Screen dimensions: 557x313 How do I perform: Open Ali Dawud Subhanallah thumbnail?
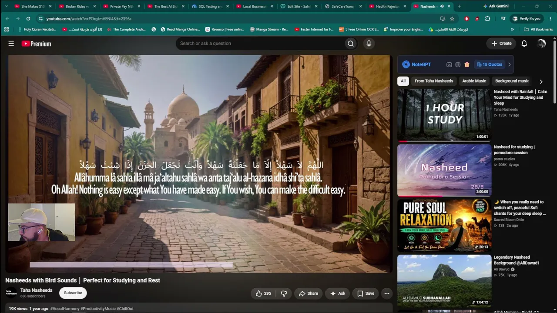pos(444,280)
